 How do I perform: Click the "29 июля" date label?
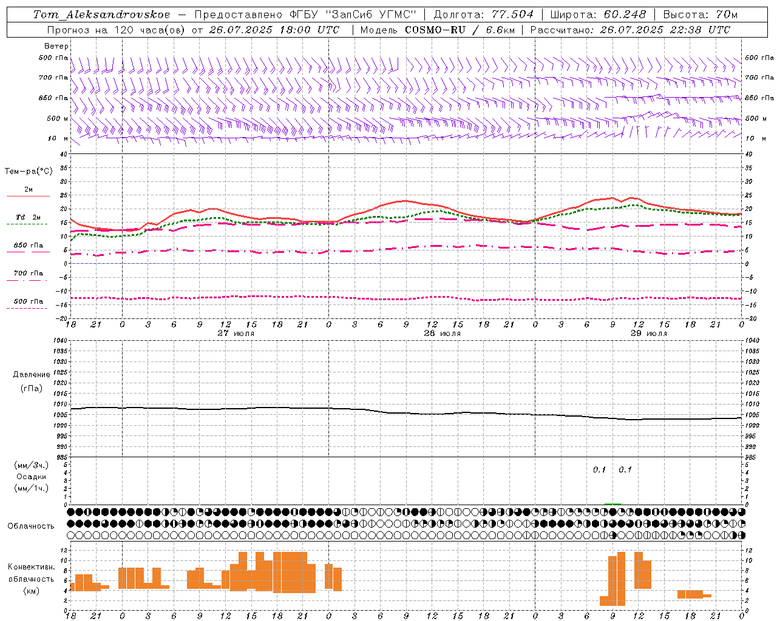(648, 334)
